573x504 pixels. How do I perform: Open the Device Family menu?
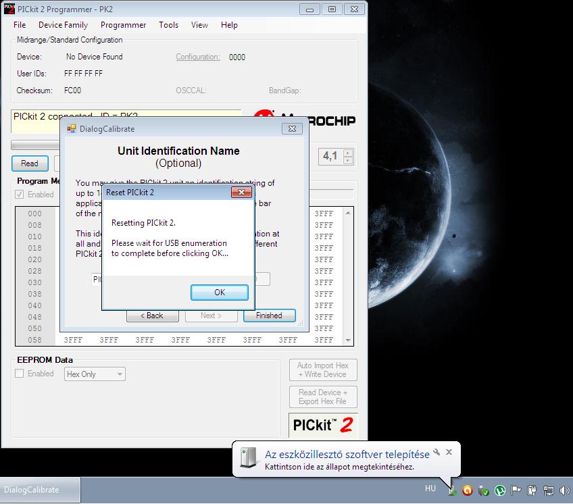tap(64, 25)
